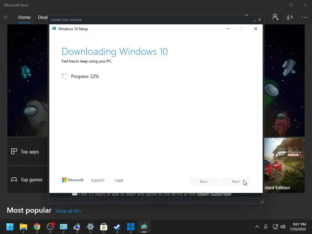Screen dimensions: 312x234
Task: Click the microphone tray icon
Action: click(x=266, y=227)
